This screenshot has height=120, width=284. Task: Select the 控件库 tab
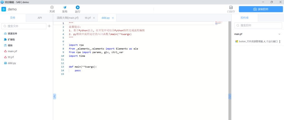point(244,18)
